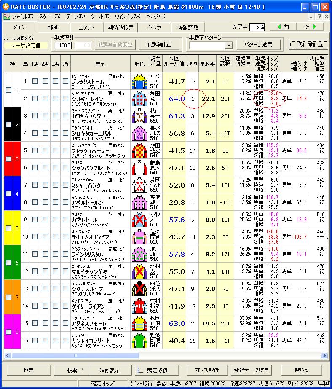This screenshot has height=389, width=332.
Task: Switch to the 補助 tab
Action: pos(54,27)
